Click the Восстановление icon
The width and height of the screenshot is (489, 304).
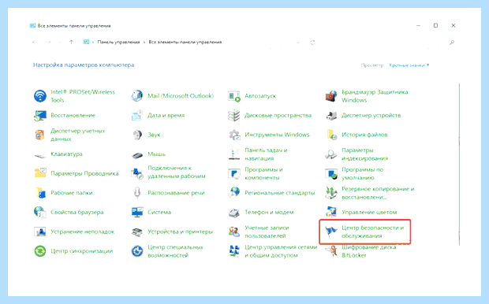tap(40, 116)
